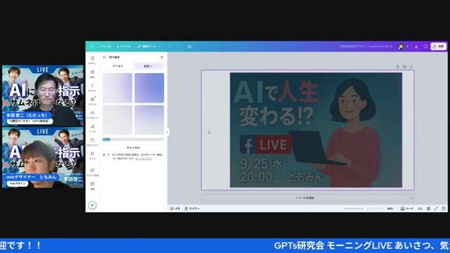Click the Share button
This screenshot has height=253, width=450.
coord(439,46)
